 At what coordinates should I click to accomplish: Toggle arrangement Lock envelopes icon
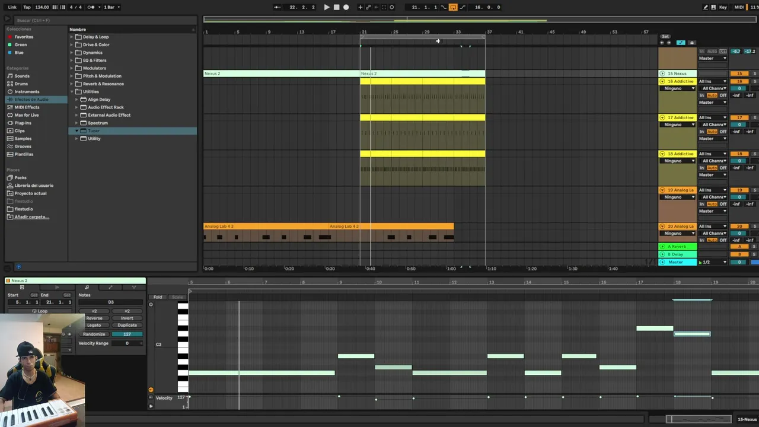coord(692,43)
